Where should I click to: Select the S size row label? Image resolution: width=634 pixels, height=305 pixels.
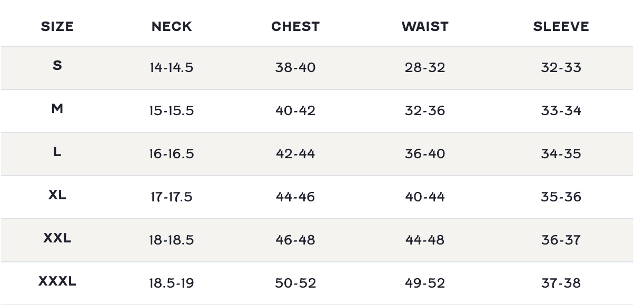[x=57, y=66]
